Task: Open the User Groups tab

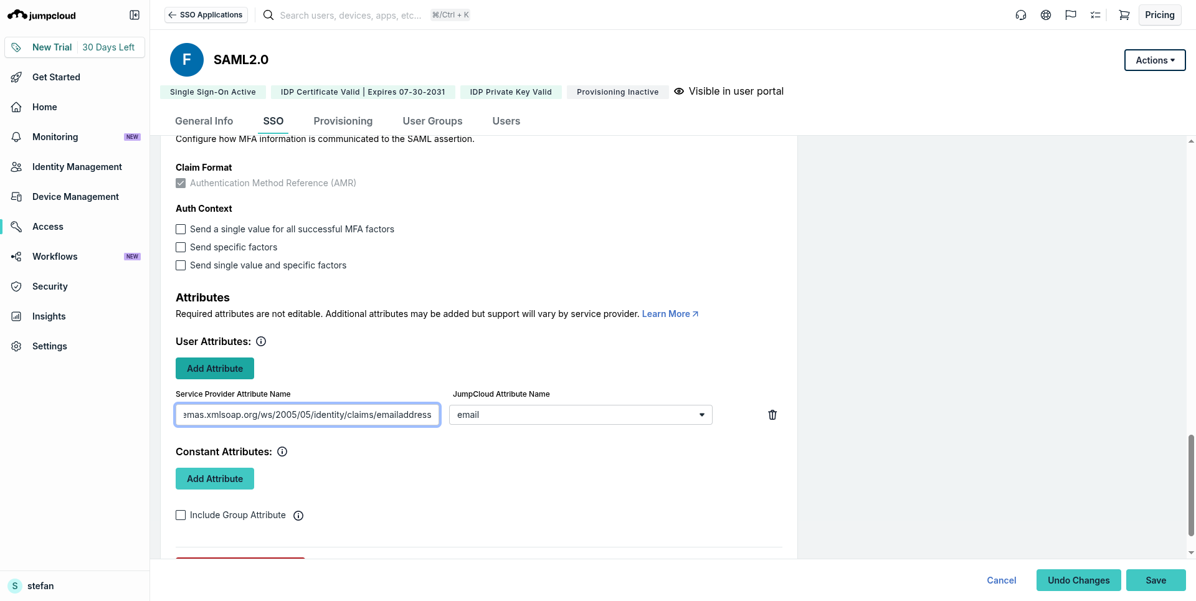Action: coord(433,121)
